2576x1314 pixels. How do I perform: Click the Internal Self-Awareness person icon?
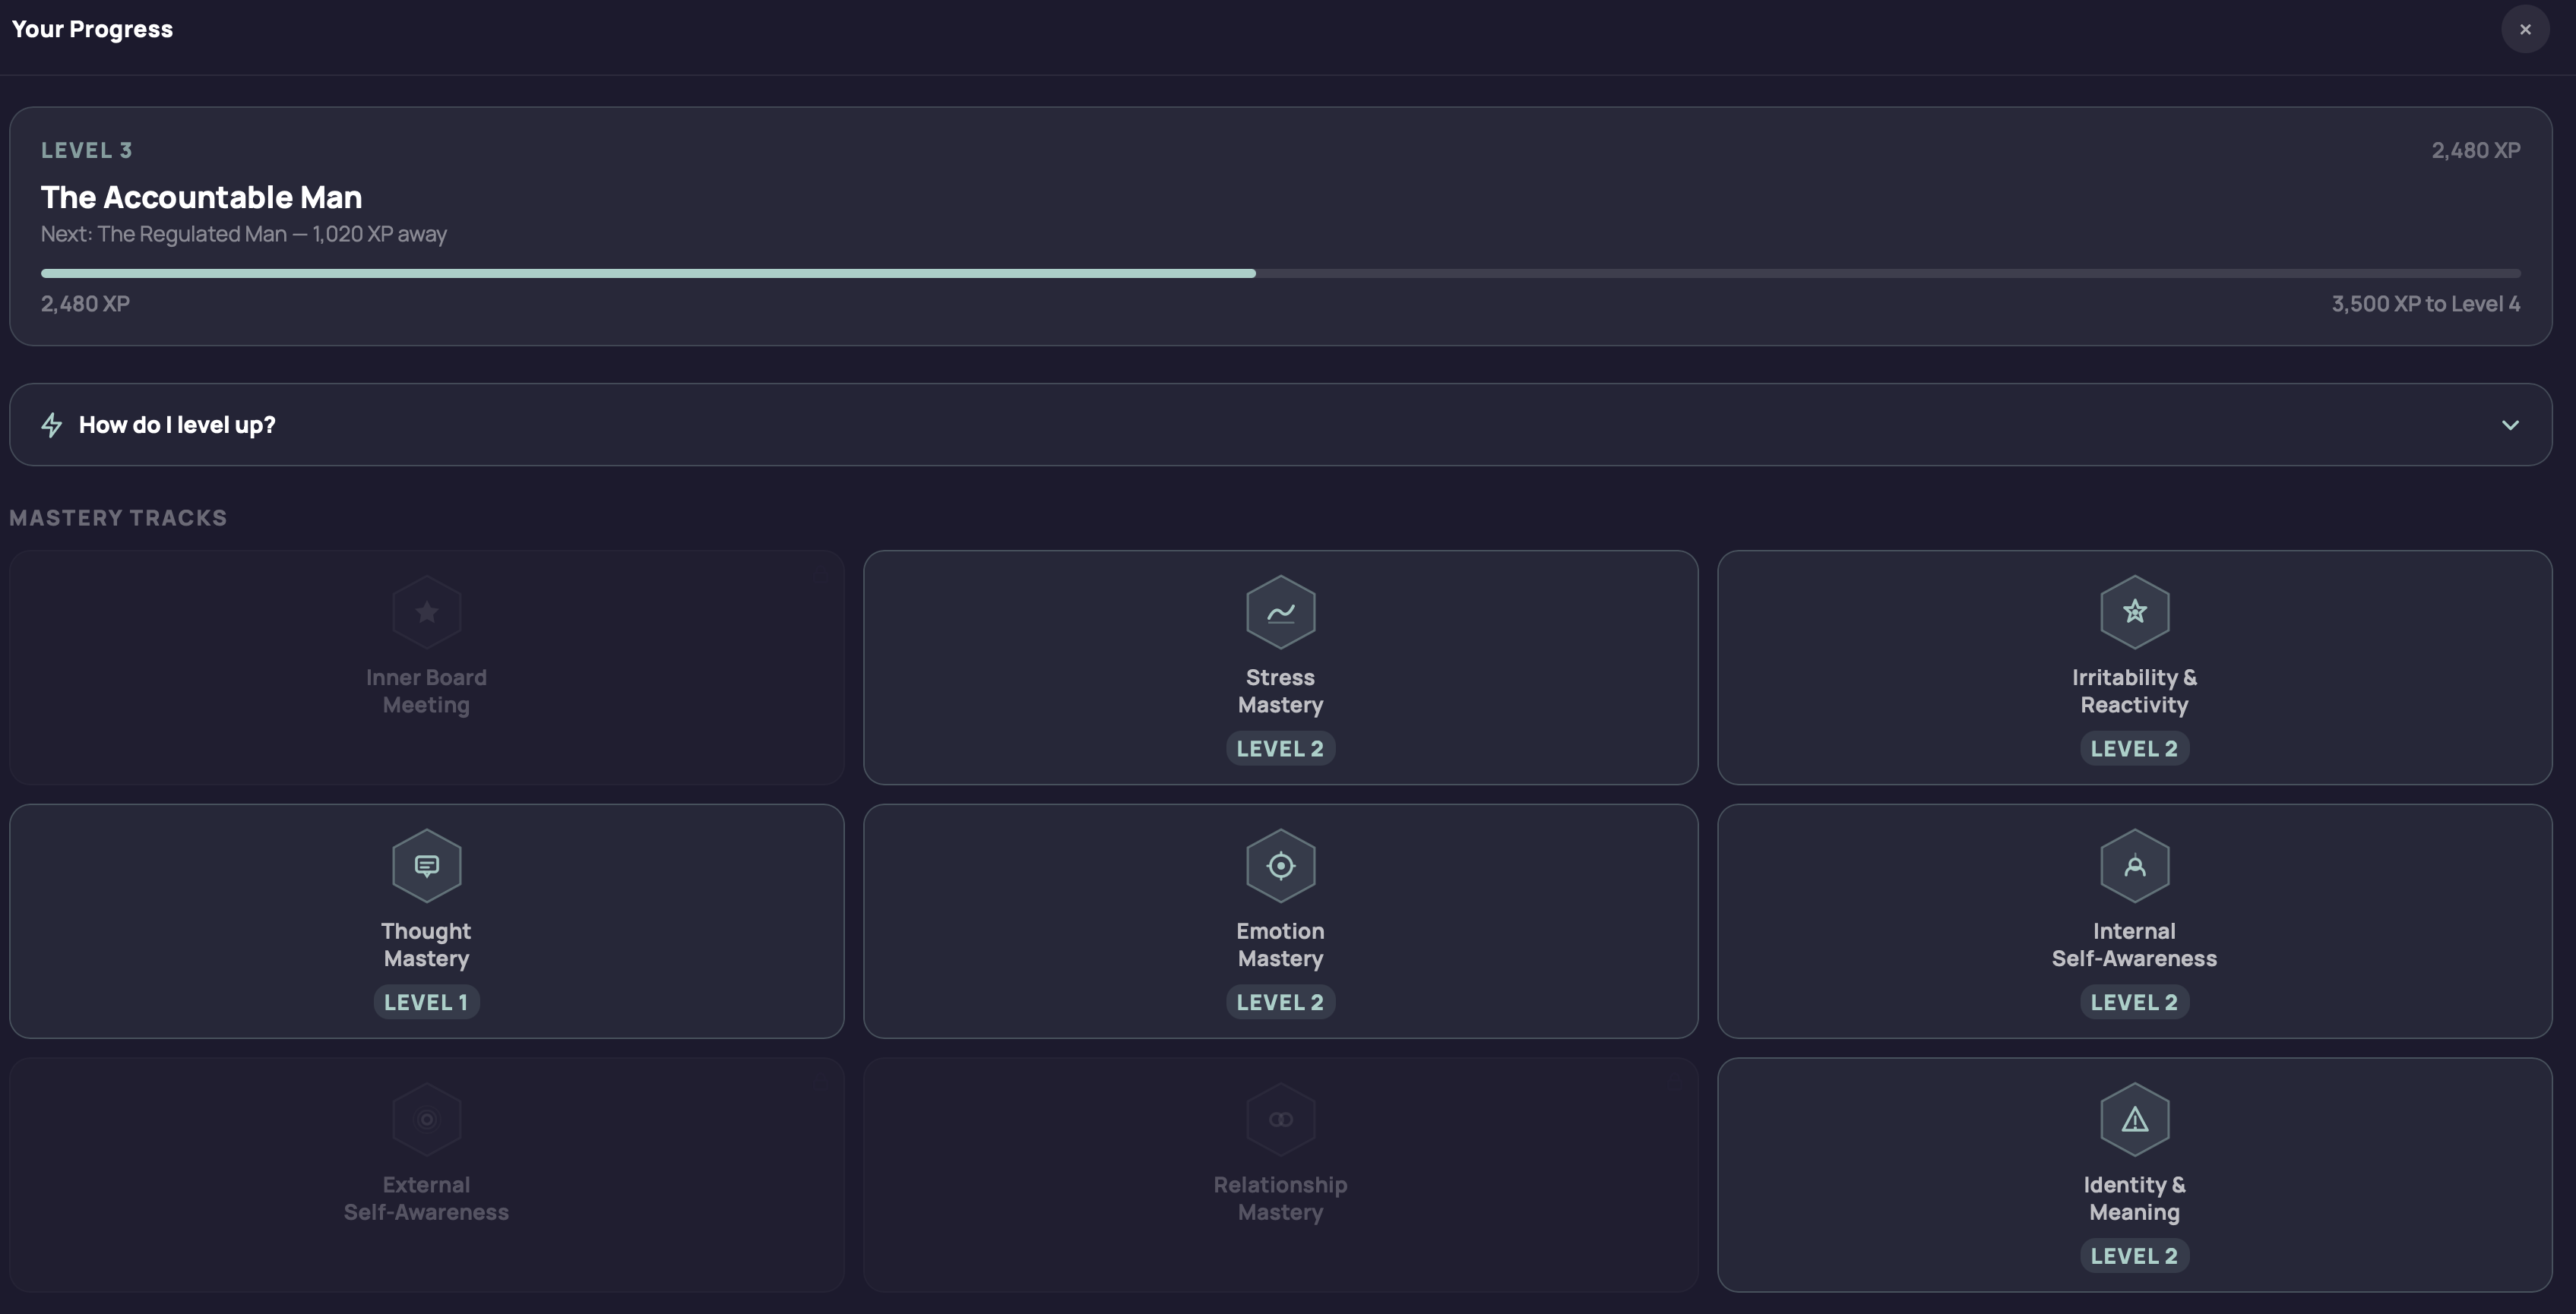coord(2134,865)
